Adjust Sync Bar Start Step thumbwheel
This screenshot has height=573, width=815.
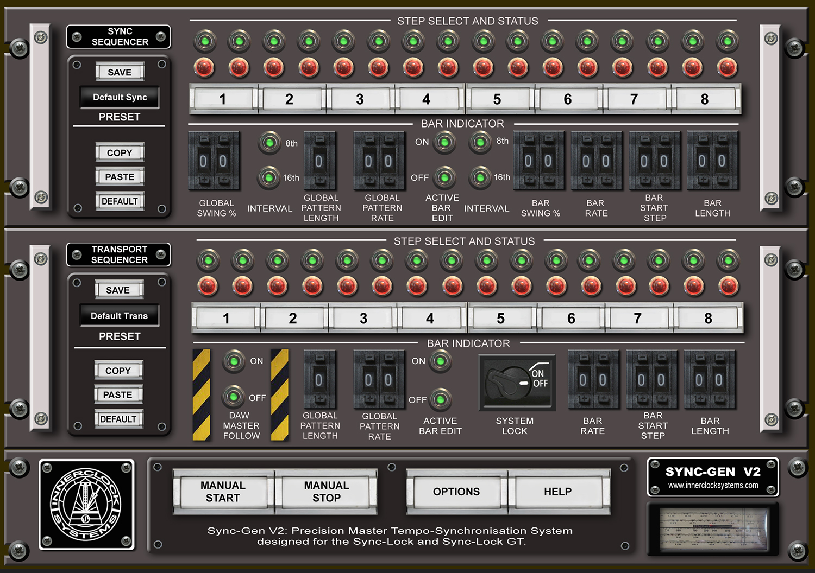click(x=654, y=161)
